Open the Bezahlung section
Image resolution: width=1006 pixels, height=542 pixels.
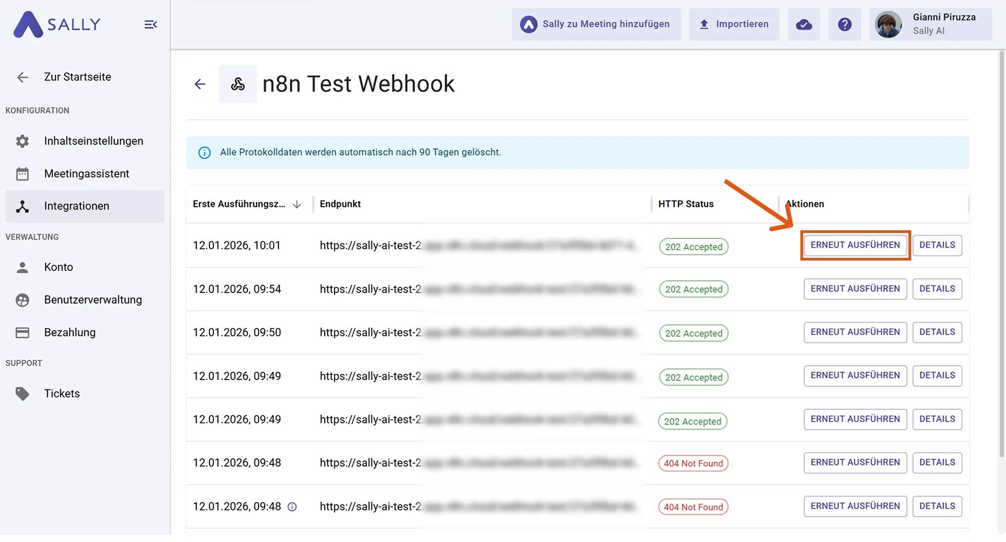[85, 332]
